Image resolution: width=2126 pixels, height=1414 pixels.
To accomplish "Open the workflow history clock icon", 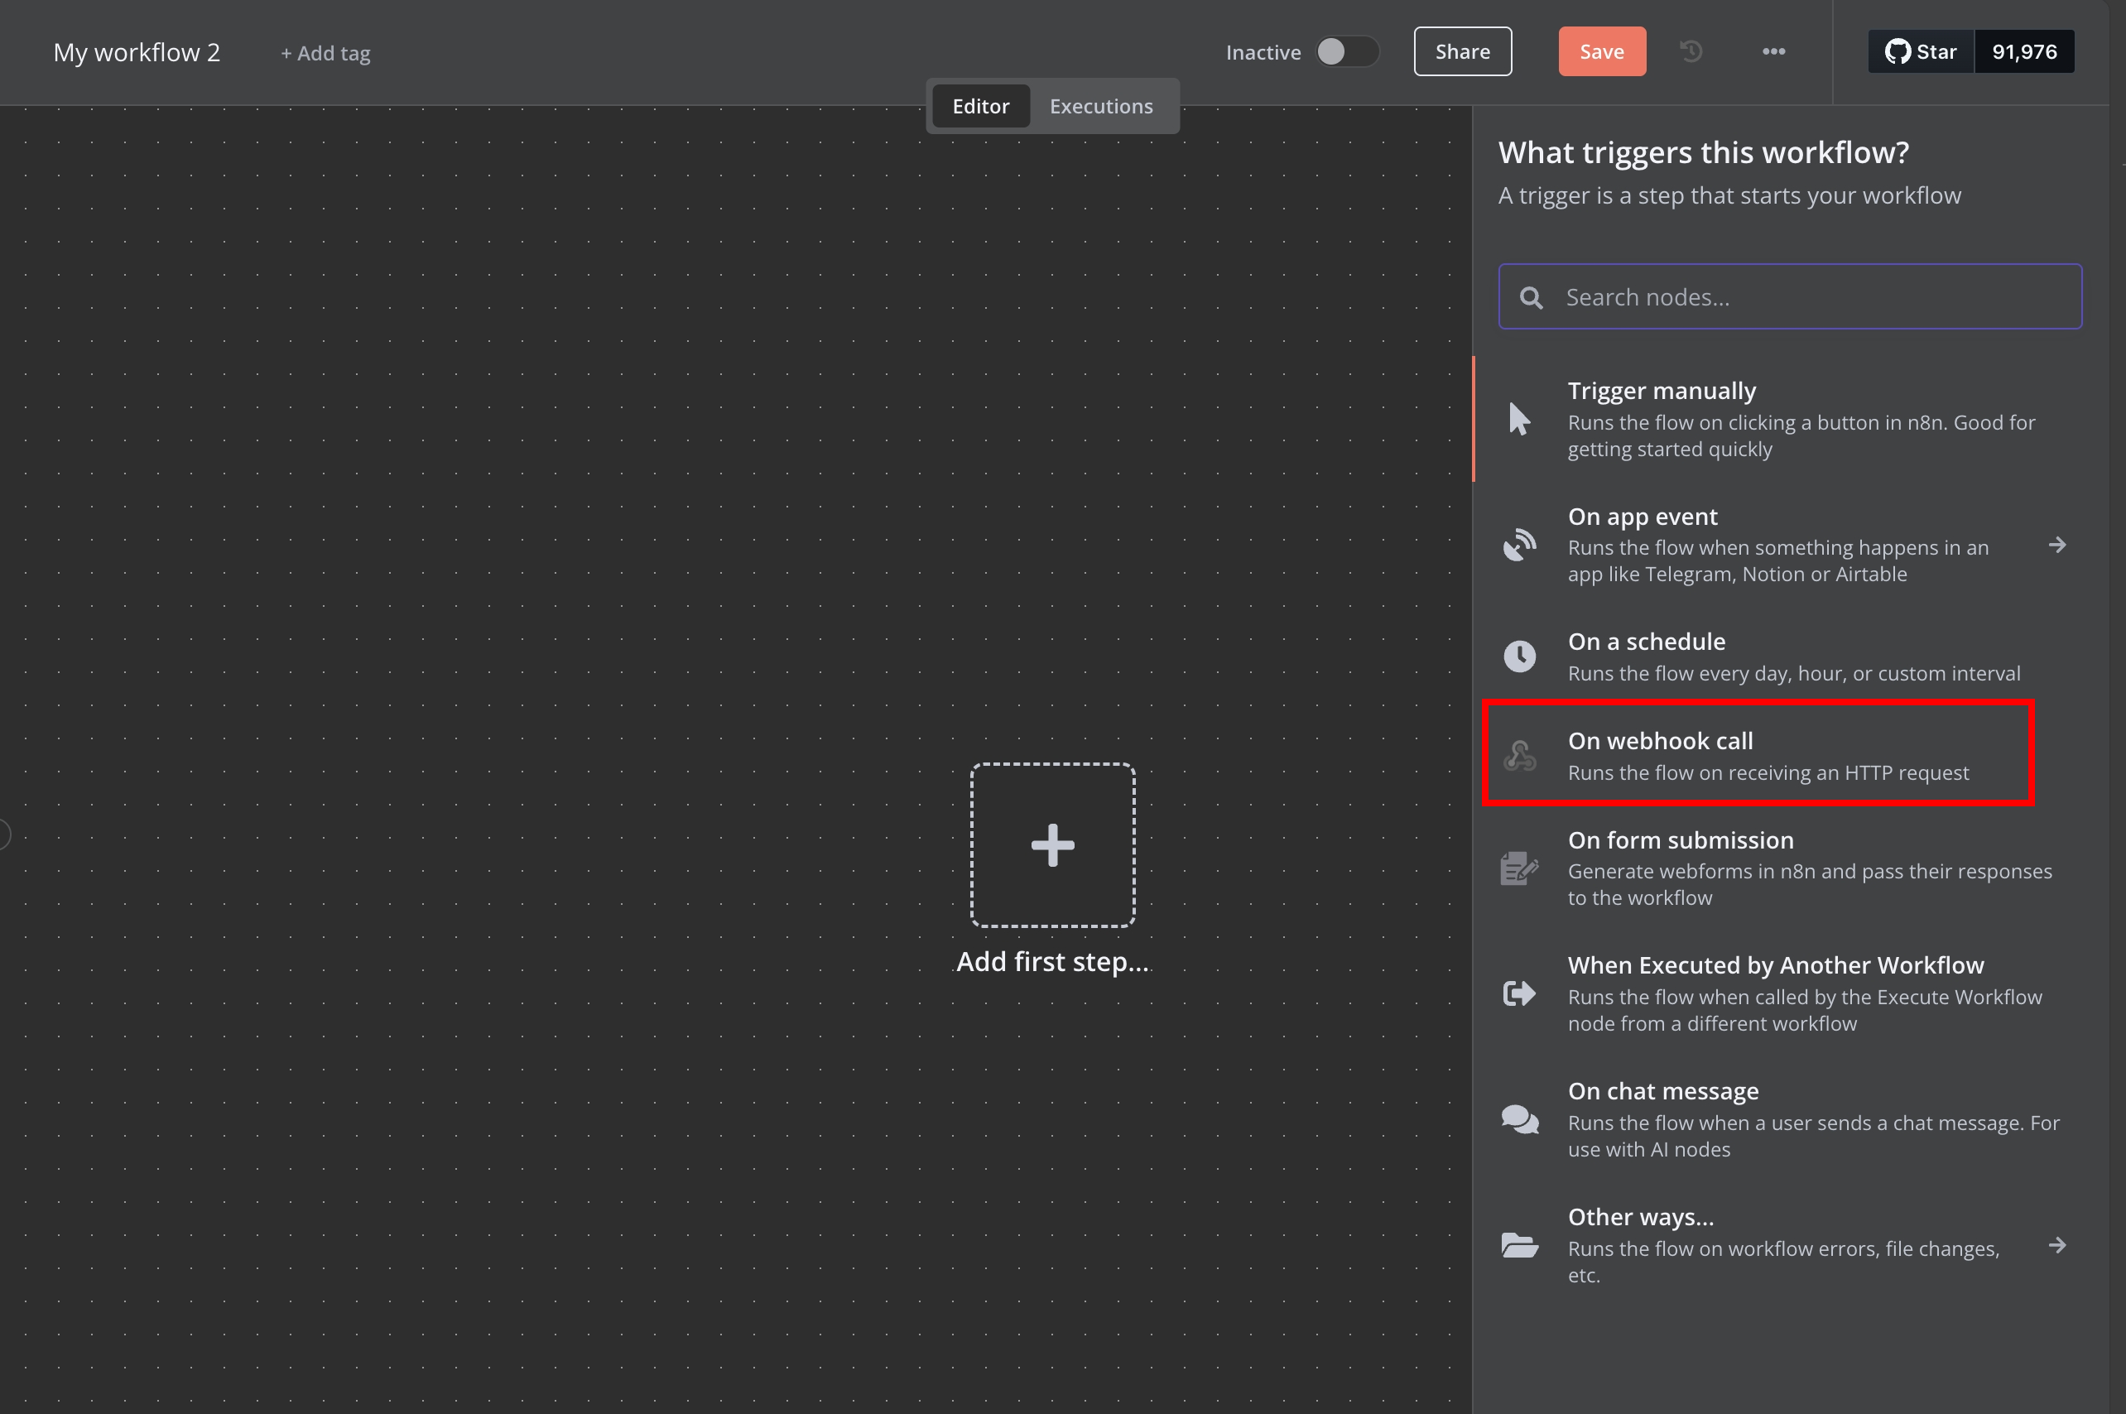I will (1691, 51).
